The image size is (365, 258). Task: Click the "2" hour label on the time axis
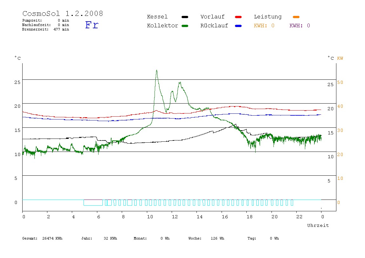click(48, 217)
